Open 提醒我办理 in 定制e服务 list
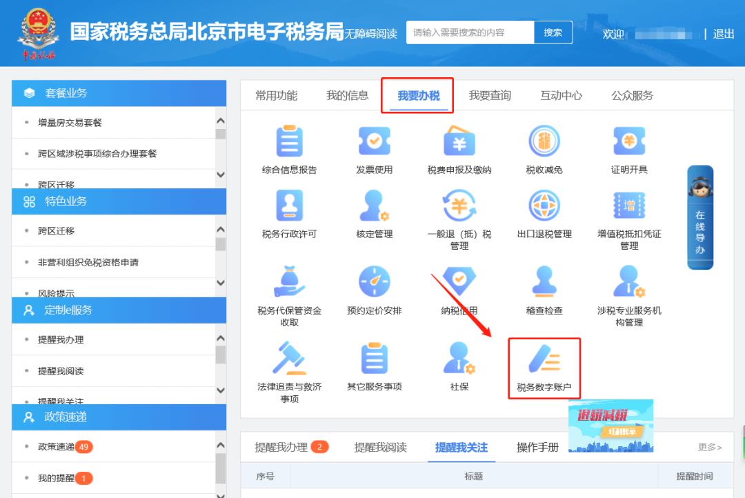 [x=61, y=340]
